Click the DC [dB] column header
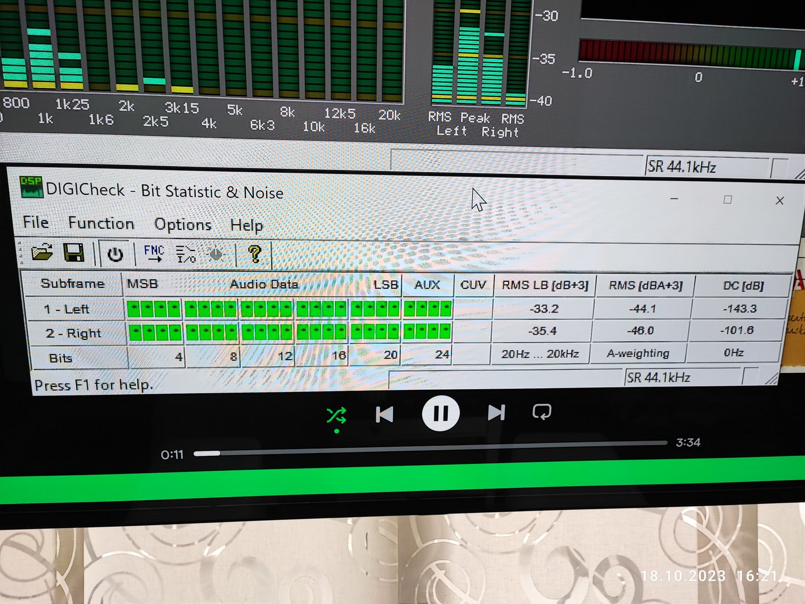This screenshot has height=604, width=805. point(743,286)
